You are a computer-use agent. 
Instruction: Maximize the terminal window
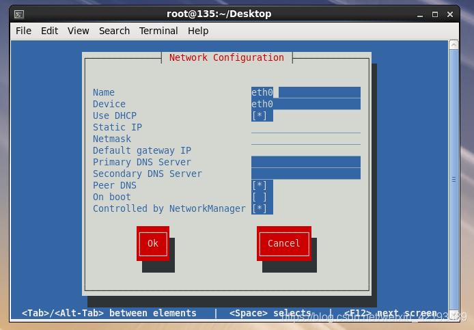[435, 14]
